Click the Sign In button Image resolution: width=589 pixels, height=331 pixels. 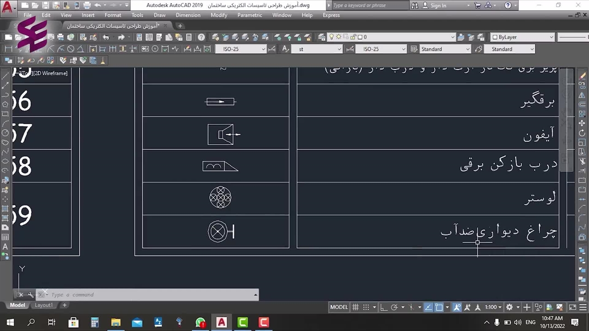point(438,6)
